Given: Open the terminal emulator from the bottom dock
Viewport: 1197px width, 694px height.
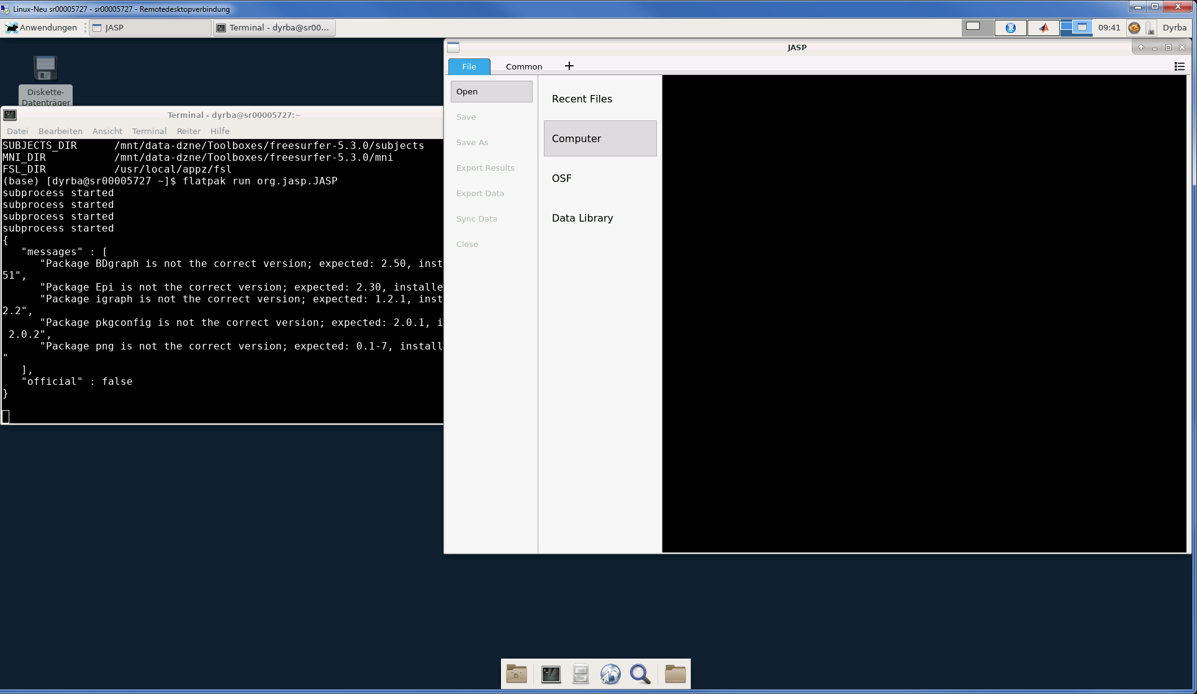Looking at the screenshot, I should [551, 674].
